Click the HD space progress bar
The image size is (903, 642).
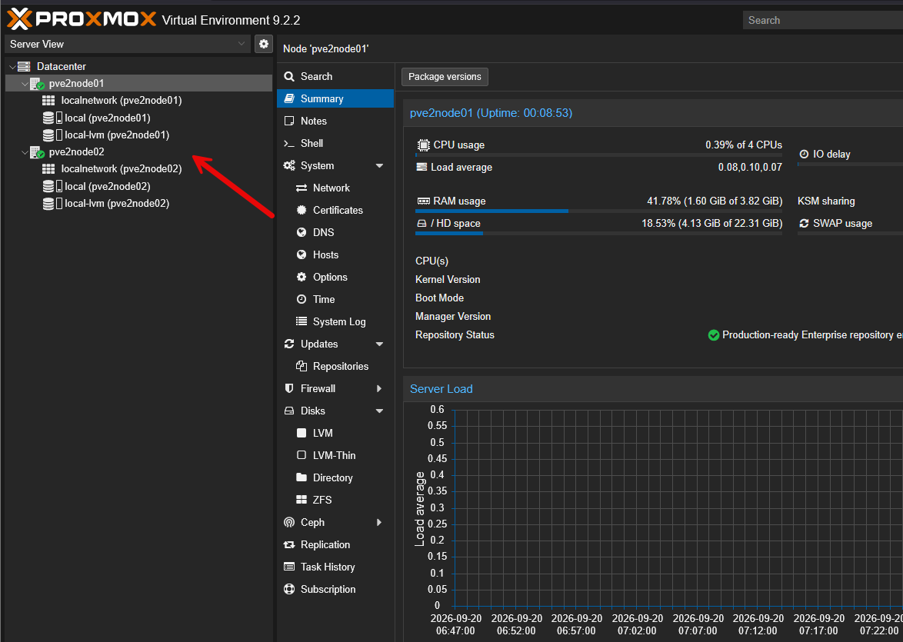(598, 233)
